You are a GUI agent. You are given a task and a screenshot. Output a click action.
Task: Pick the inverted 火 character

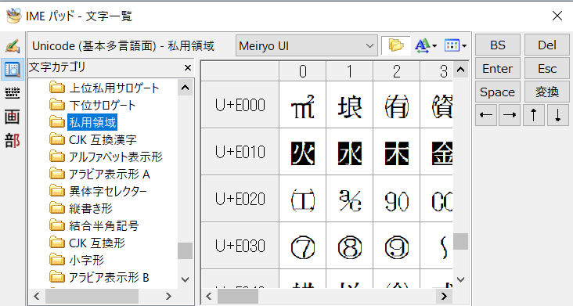coord(303,152)
